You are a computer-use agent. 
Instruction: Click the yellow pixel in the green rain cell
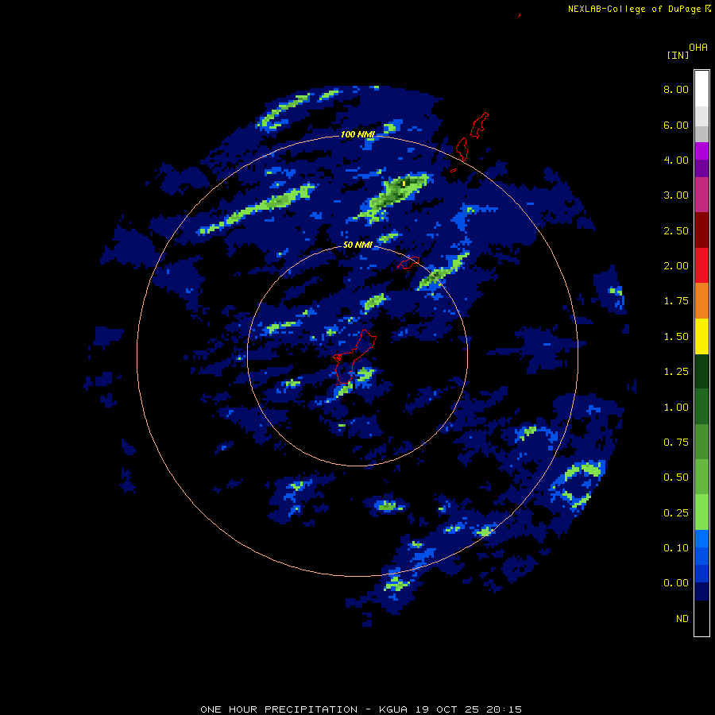pos(404,184)
